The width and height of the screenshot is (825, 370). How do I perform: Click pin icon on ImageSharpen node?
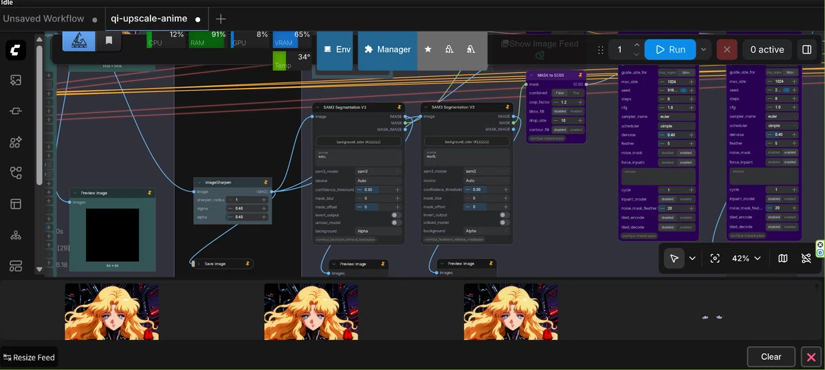click(265, 183)
